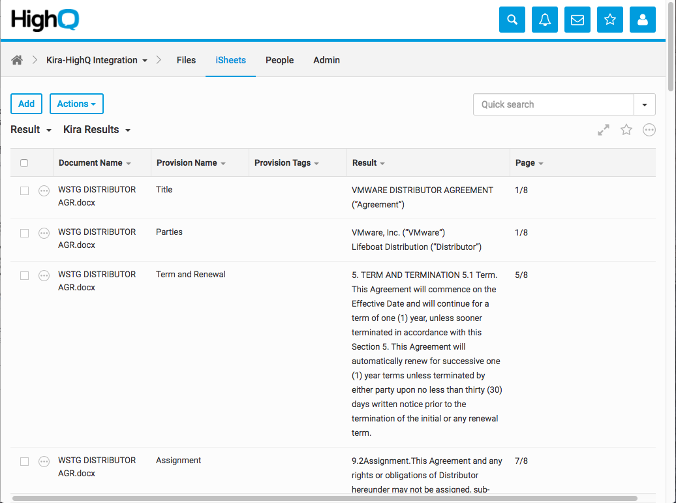Tick checkbox for the Assignment row

click(25, 462)
